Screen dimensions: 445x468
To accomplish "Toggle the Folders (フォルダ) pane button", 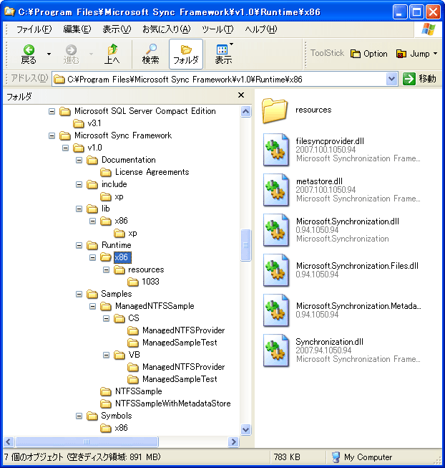I will tap(186, 54).
